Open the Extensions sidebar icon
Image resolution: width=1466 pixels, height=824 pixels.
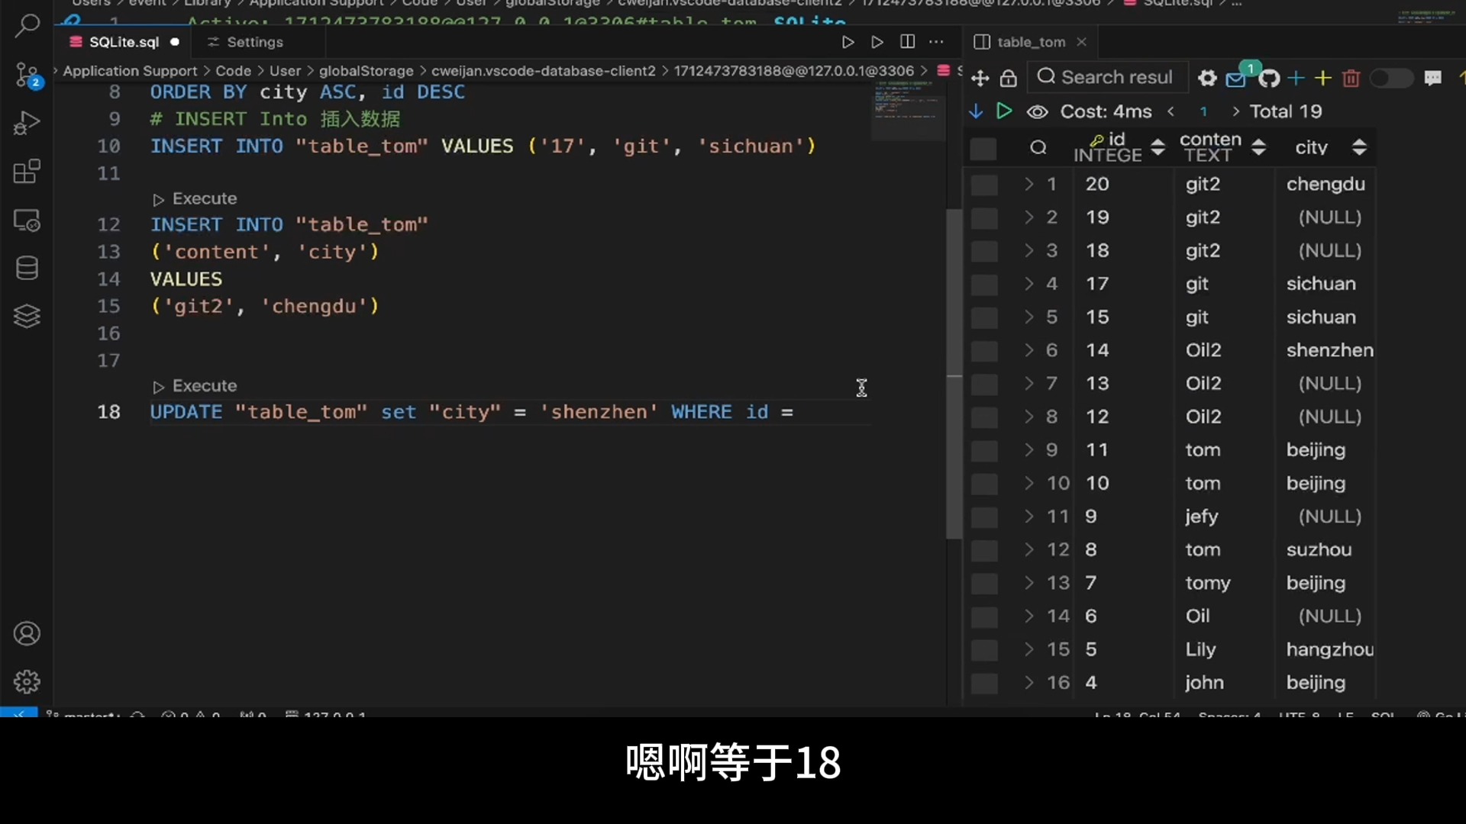click(x=27, y=172)
